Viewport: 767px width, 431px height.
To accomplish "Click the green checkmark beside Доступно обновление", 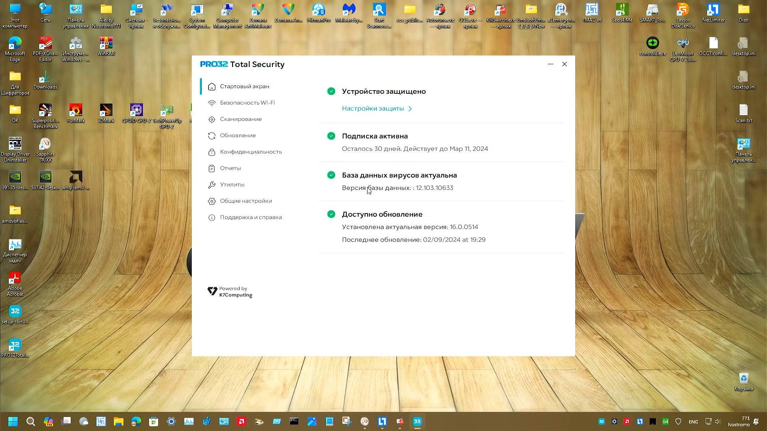I will (331, 214).
